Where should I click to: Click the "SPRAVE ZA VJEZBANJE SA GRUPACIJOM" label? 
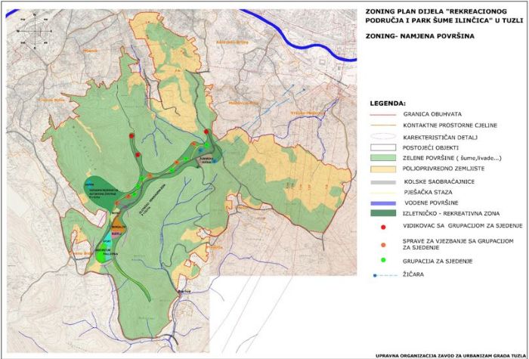[459, 241]
